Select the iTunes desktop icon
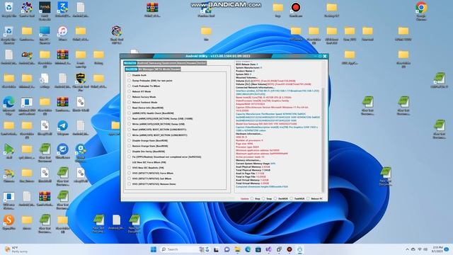The image size is (453, 255). coord(62,33)
